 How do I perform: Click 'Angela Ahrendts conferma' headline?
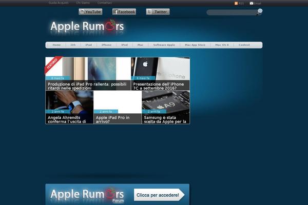click(67, 119)
